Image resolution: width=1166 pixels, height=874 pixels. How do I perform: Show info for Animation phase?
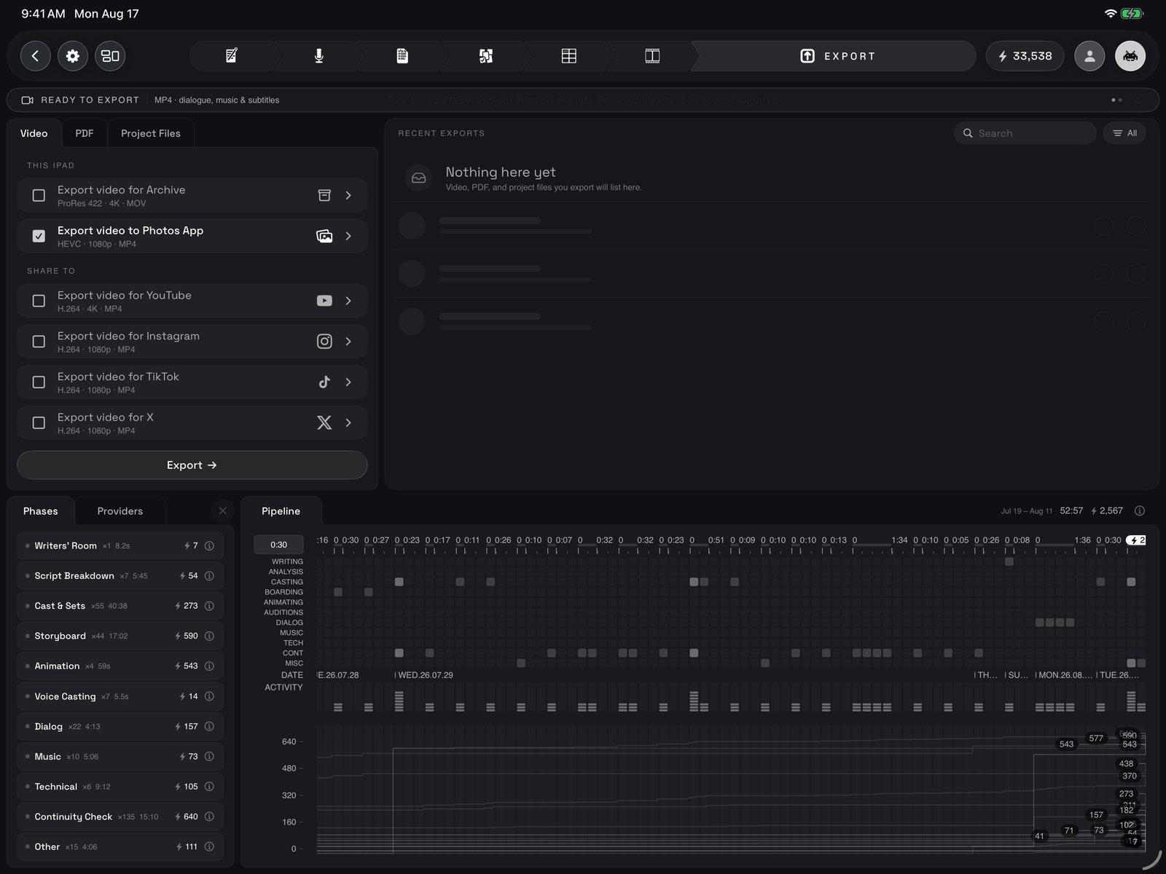[209, 666]
